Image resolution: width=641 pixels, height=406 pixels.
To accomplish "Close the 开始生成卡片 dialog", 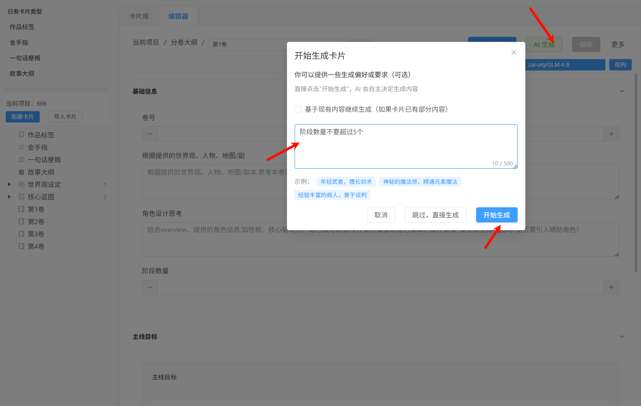I will 514,52.
